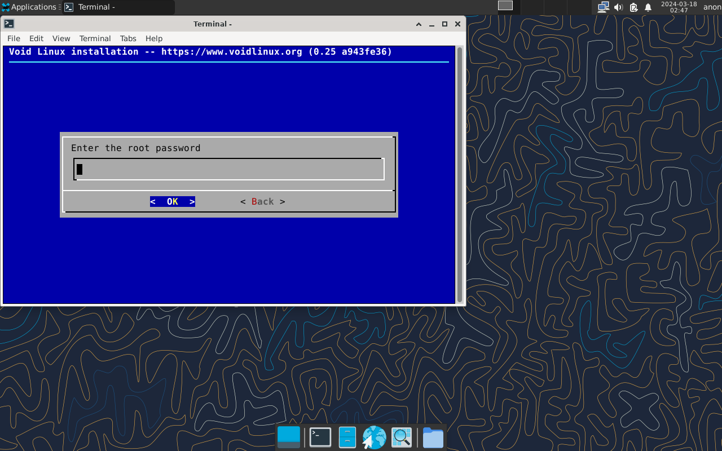Screen dimensions: 722x451
Task: Click the Void Linux installation header text
Action: [x=201, y=52]
